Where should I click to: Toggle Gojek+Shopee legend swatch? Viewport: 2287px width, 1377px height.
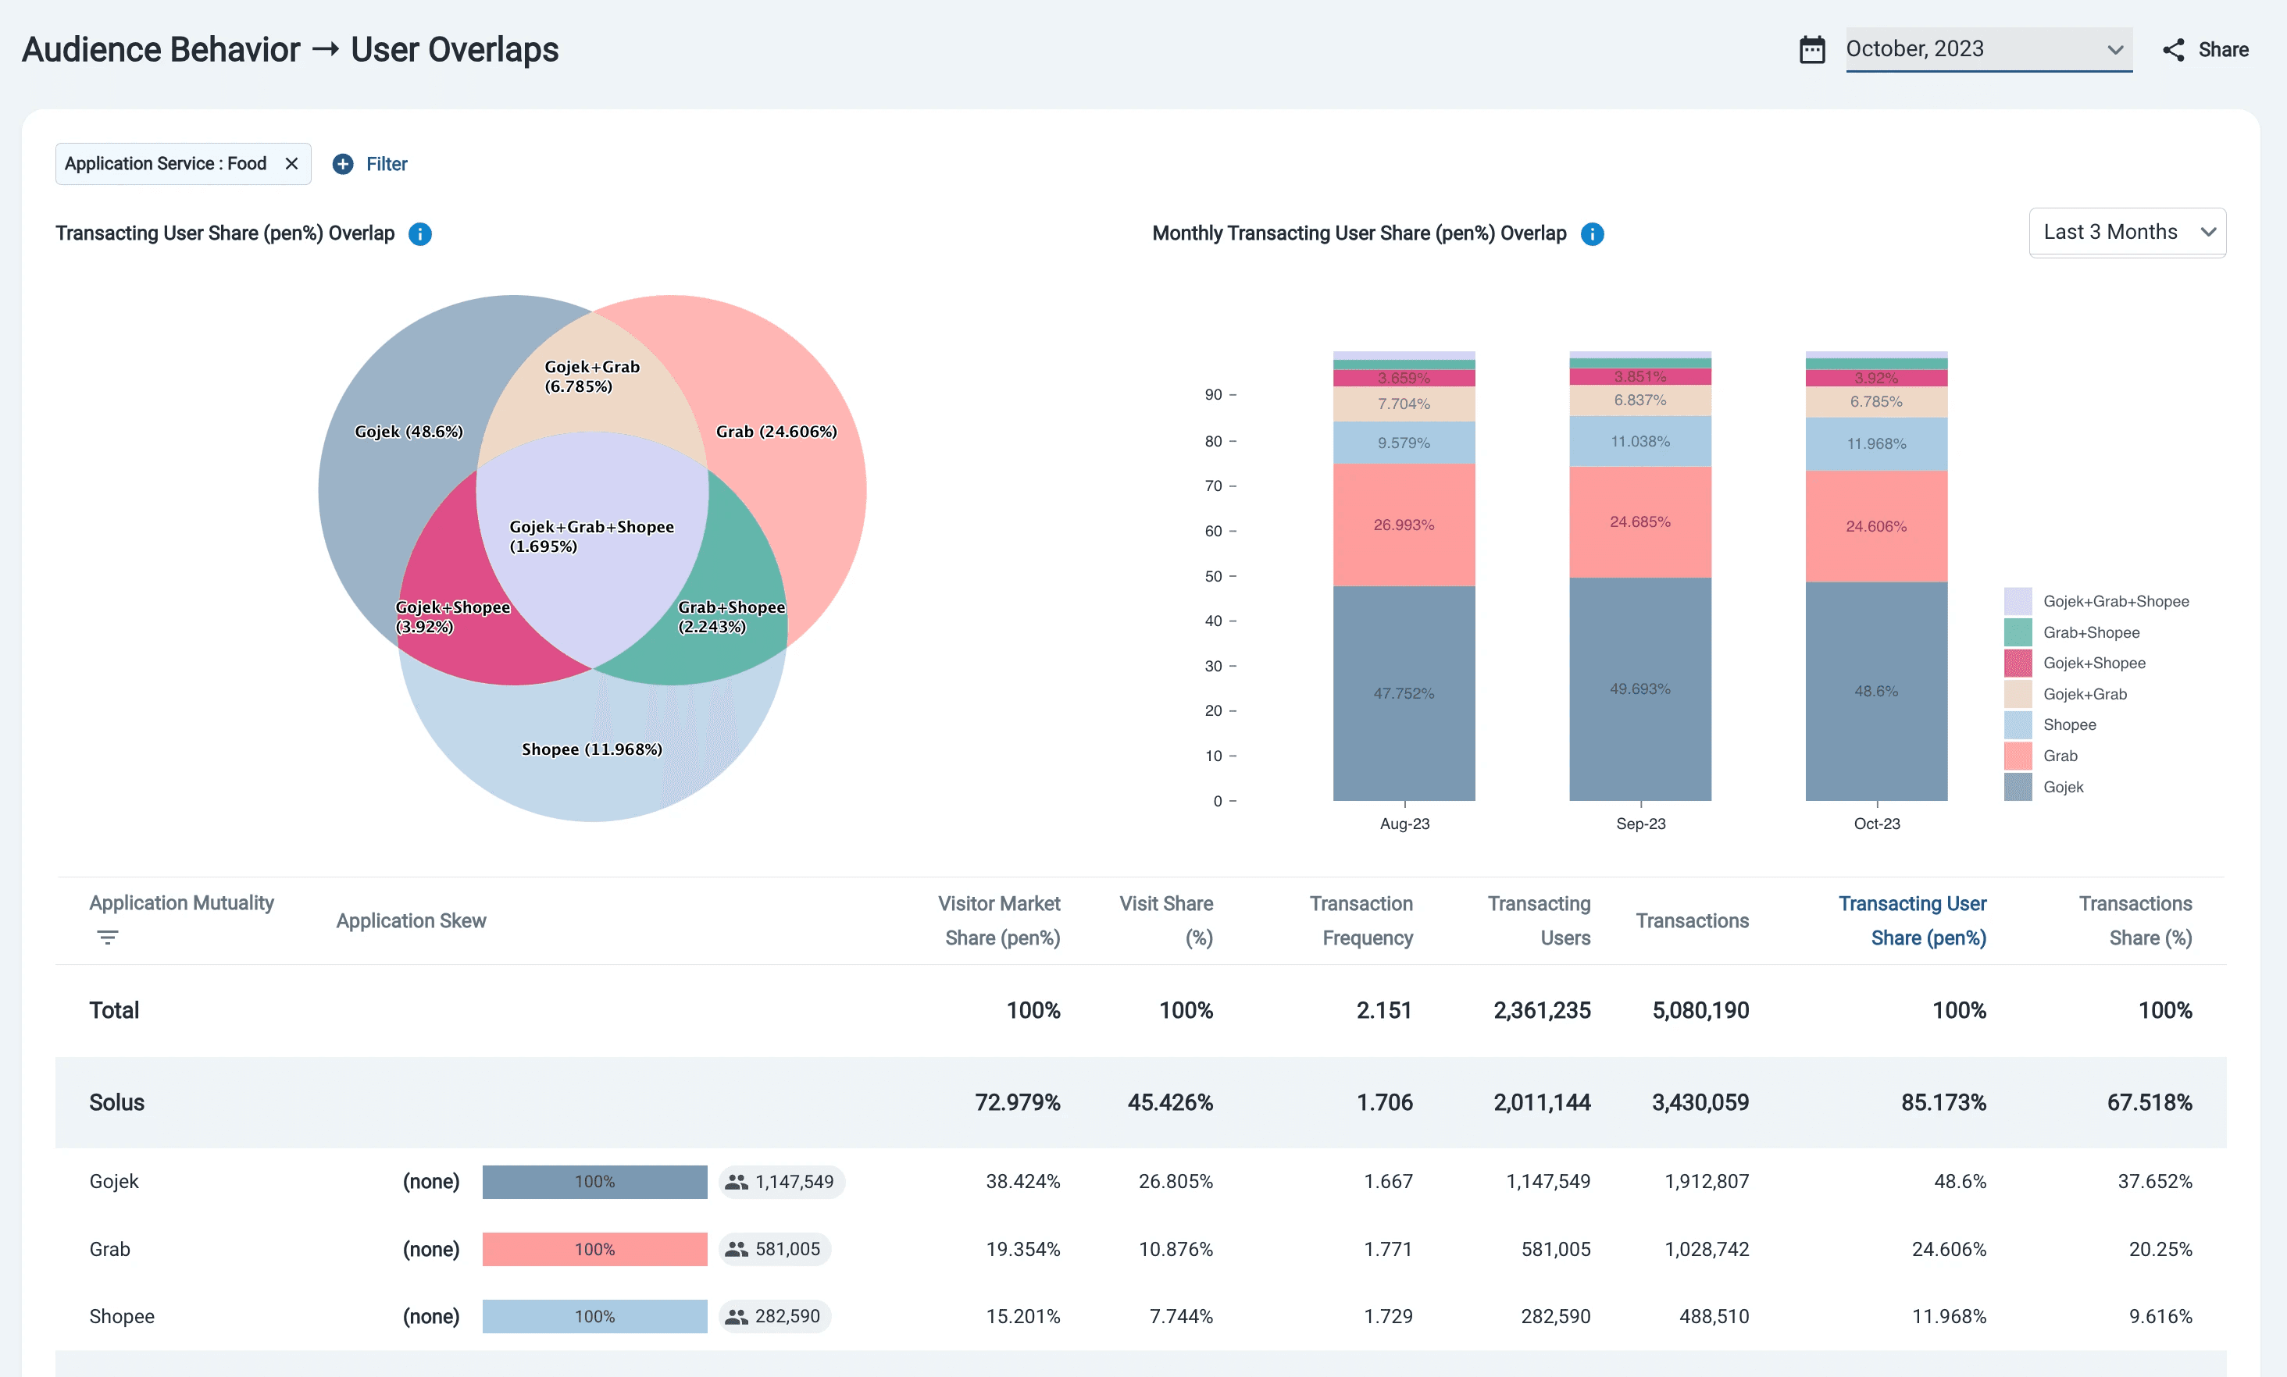pyautogui.click(x=2017, y=663)
